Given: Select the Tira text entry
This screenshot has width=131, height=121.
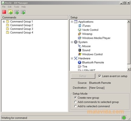Looking at the screenshot, I should pyautogui.click(x=85, y=67).
